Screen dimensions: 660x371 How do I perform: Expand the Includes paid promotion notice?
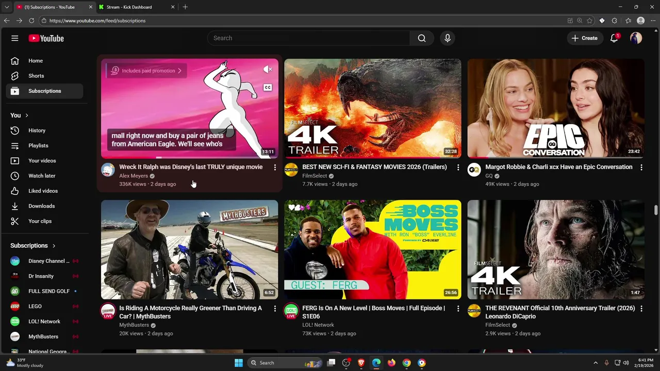(x=147, y=71)
